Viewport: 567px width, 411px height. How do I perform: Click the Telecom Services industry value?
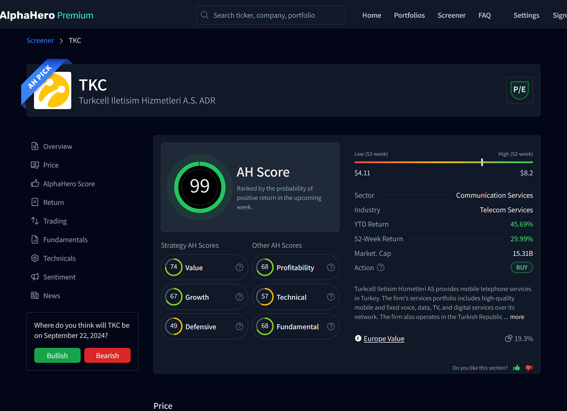coord(506,210)
